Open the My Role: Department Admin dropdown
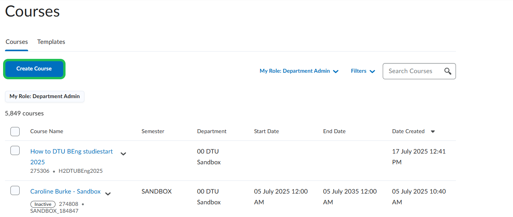The height and width of the screenshot is (217, 513). (299, 71)
